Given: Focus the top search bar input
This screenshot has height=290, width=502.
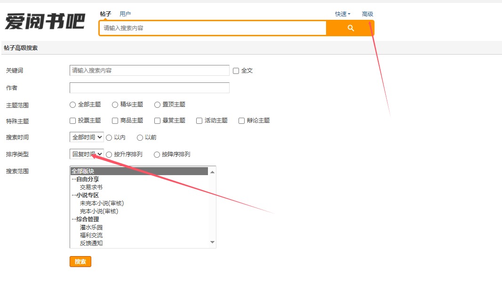Looking at the screenshot, I should (x=213, y=28).
